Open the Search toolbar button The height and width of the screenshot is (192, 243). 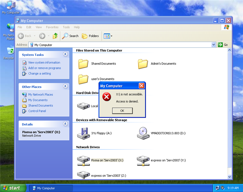[71, 36]
